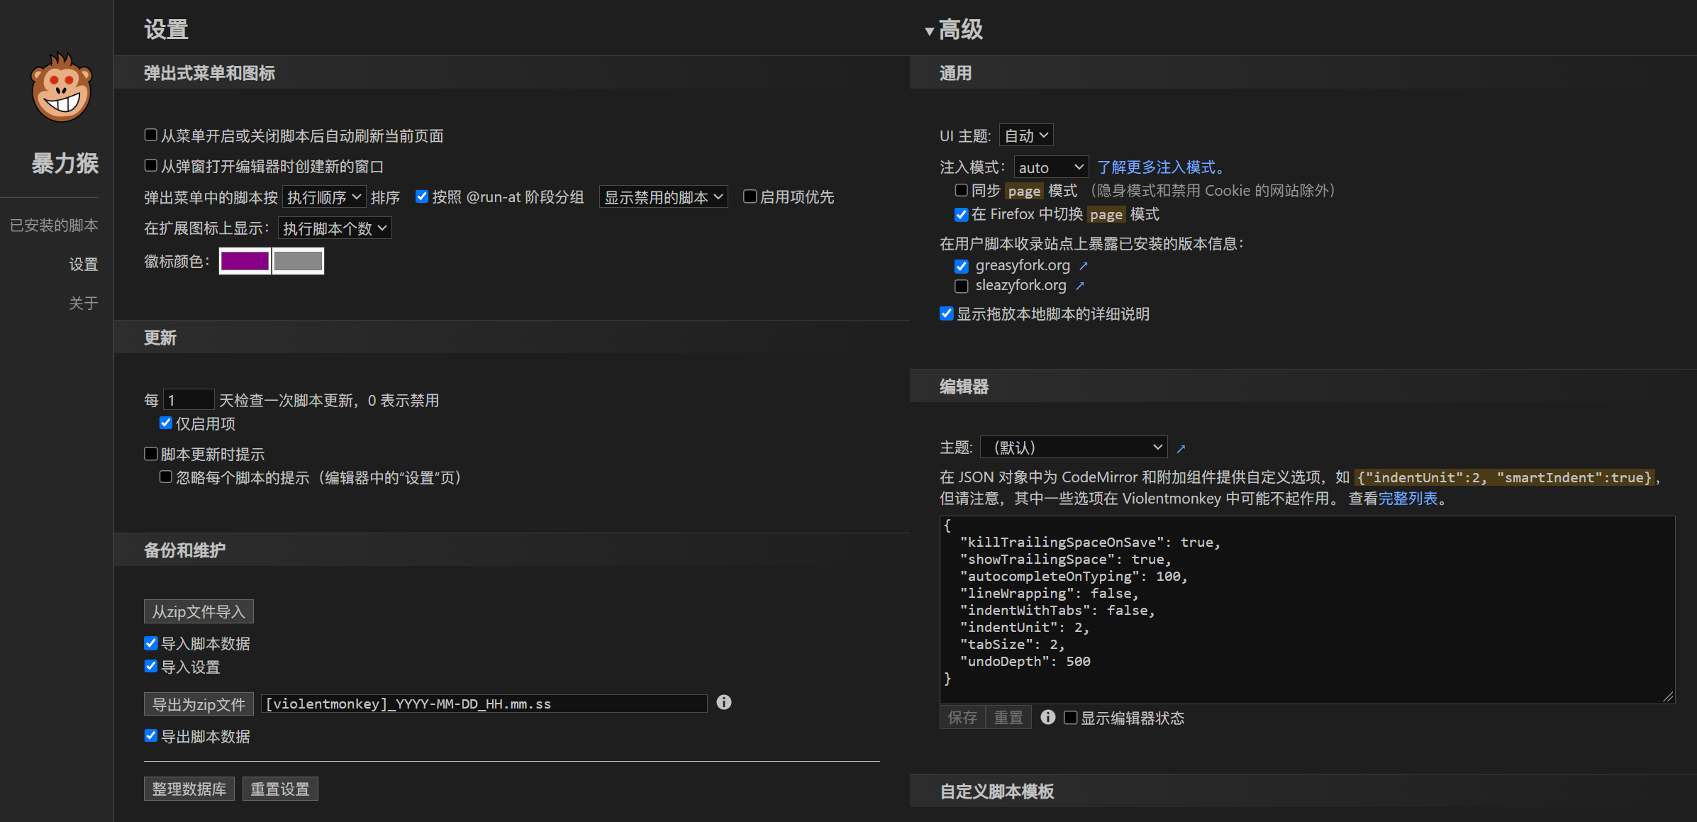Check 启用项优先 checkbox

click(x=750, y=196)
